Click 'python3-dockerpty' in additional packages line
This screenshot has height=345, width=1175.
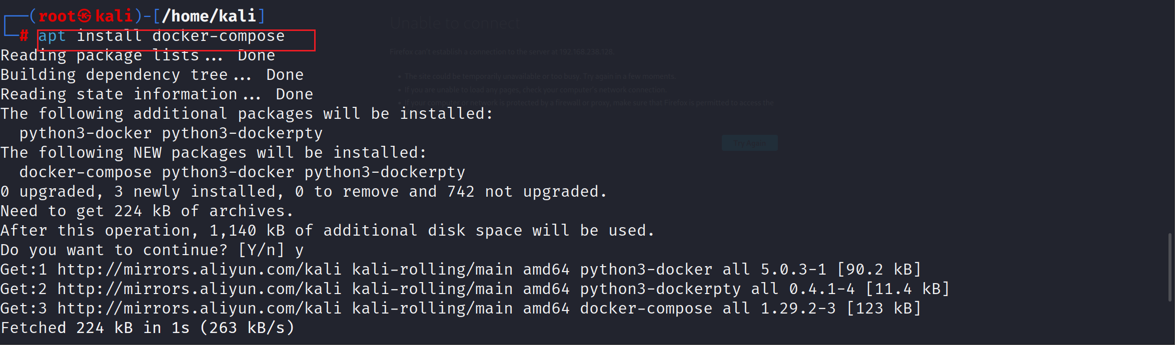pos(242,133)
